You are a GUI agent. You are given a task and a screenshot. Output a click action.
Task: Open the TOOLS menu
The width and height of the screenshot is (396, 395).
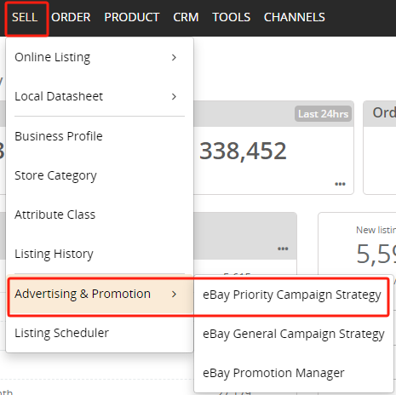click(232, 17)
